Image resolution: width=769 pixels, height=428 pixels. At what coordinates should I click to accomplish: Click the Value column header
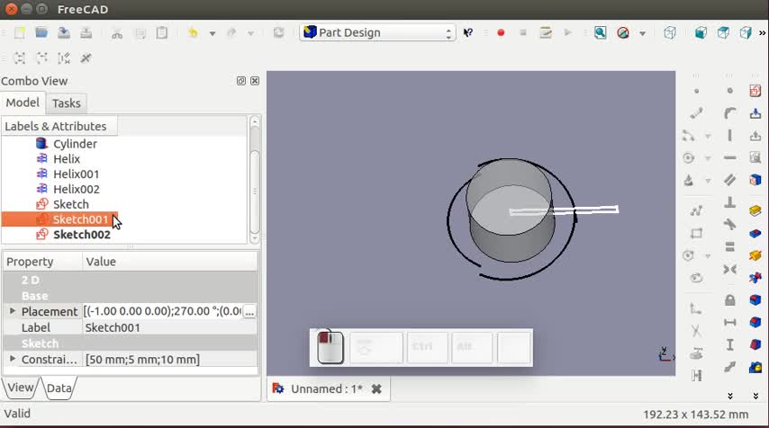coord(169,262)
